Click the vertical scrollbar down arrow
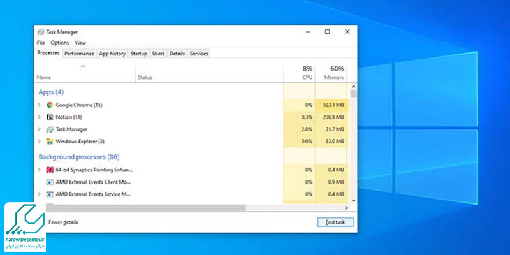This screenshot has height=255, width=510. tap(354, 201)
